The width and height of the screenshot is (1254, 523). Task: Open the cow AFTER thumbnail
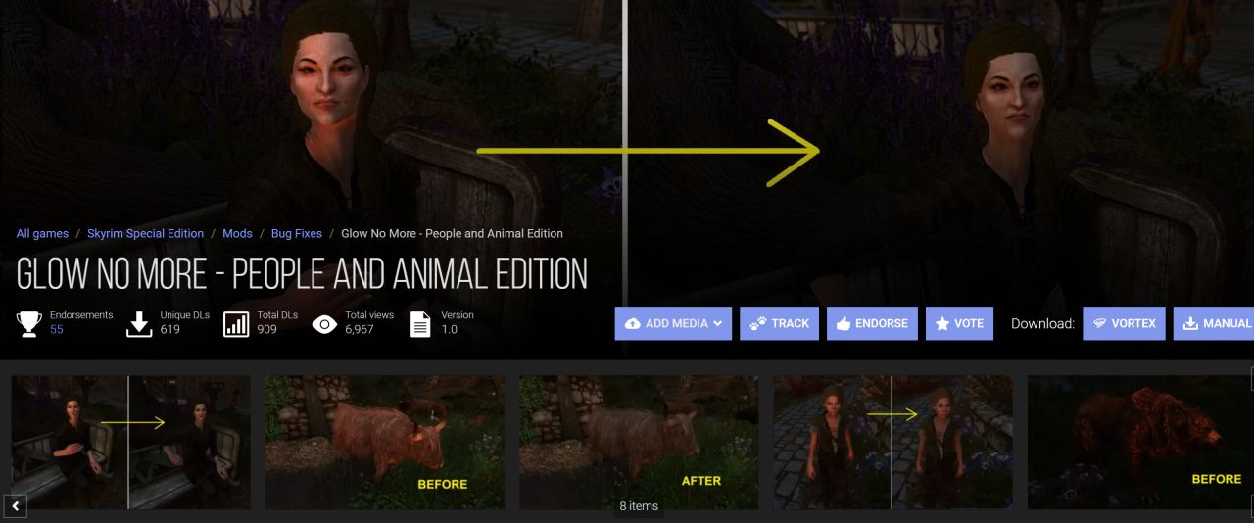pos(639,442)
